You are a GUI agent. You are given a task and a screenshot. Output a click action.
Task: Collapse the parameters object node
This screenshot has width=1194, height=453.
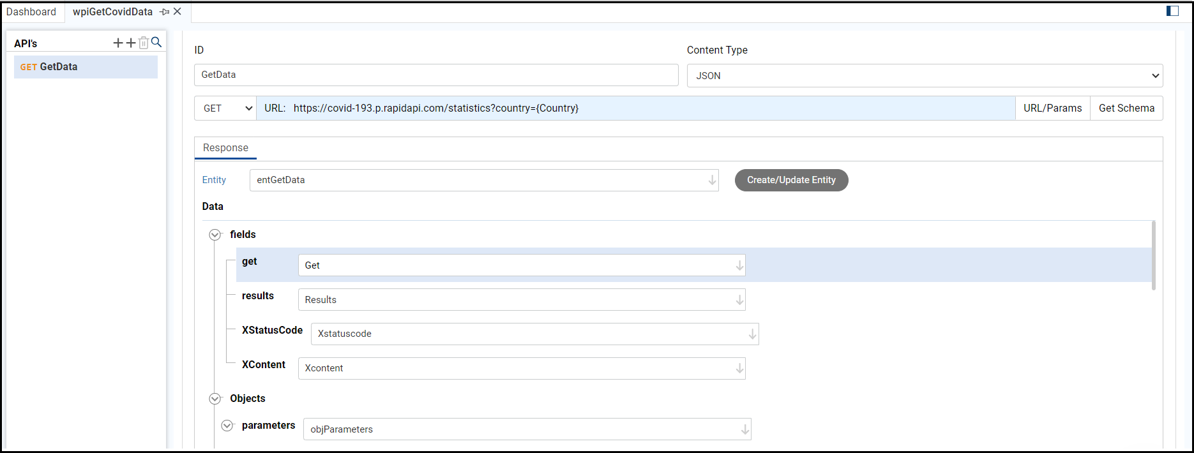(x=227, y=426)
